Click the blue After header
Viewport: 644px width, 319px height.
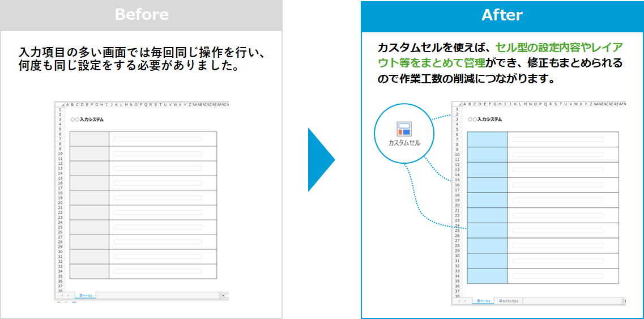coord(502,15)
